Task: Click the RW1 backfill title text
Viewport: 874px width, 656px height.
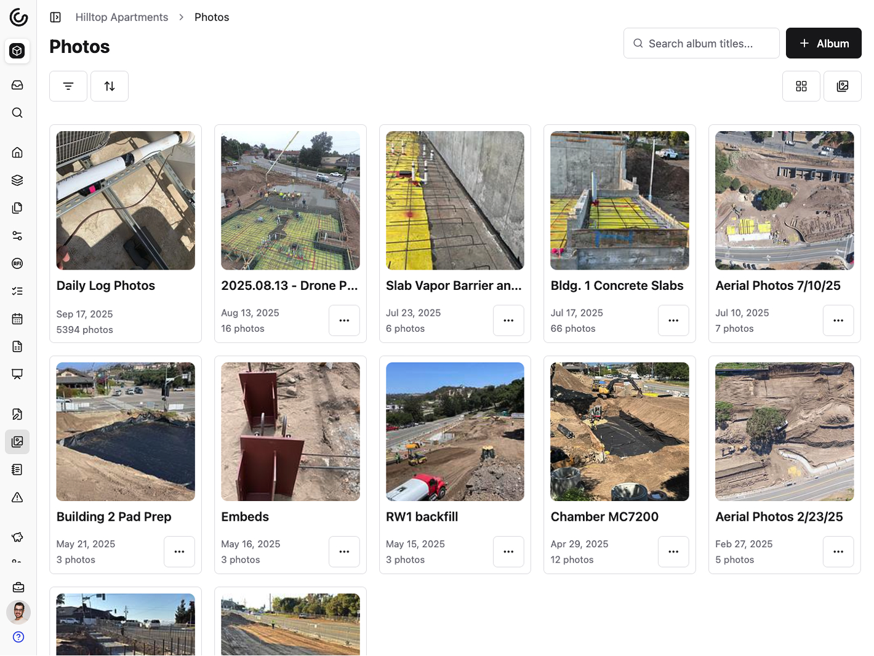Action: click(x=422, y=517)
